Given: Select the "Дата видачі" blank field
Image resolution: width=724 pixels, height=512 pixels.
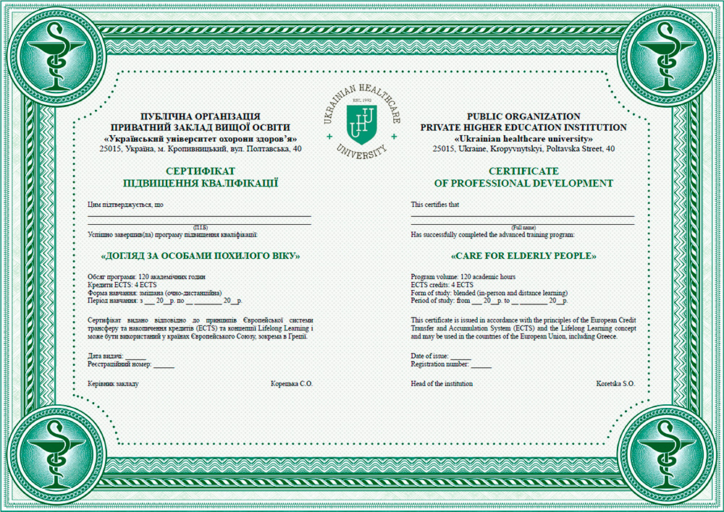Looking at the screenshot, I should [136, 358].
